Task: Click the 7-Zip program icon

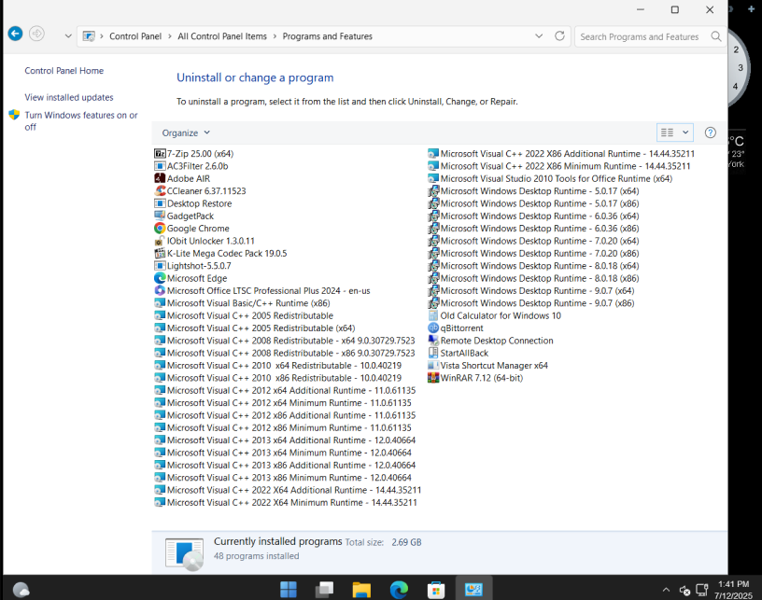Action: click(160, 153)
